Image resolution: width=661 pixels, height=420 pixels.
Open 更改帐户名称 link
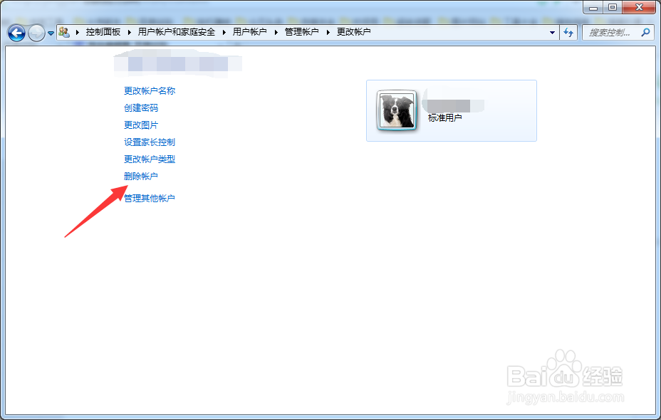pos(150,90)
